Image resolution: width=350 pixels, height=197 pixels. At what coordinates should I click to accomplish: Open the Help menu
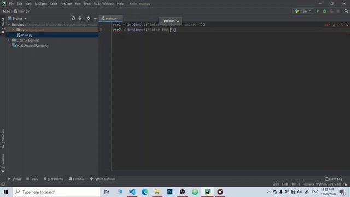tap(120, 4)
